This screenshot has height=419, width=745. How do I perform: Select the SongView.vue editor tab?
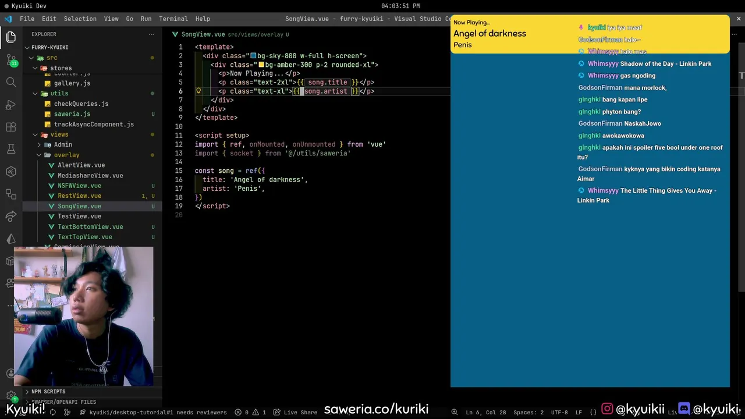(230, 34)
